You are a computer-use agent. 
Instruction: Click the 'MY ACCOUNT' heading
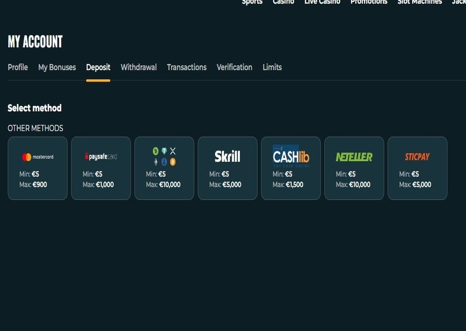[x=35, y=42]
